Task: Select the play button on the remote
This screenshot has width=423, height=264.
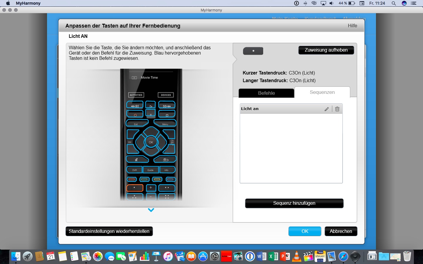Action: coord(151,105)
